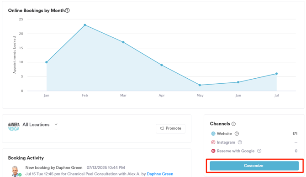The image size is (306, 177).
Task: Click the All Locations label
Action: [36, 125]
